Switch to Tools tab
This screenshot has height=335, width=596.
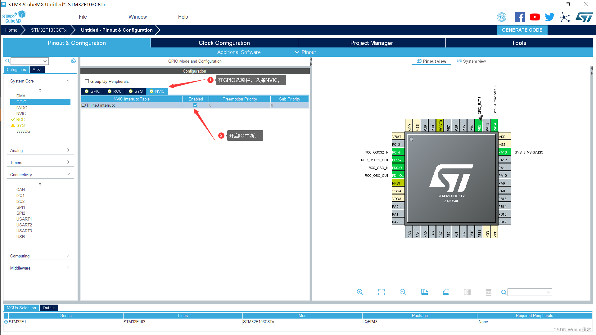click(519, 43)
